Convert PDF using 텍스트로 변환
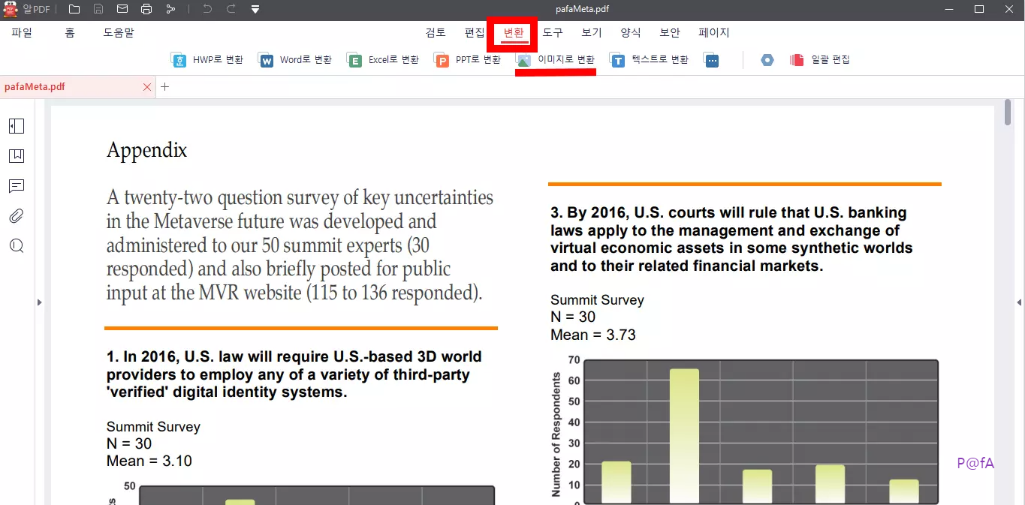 [x=649, y=60]
